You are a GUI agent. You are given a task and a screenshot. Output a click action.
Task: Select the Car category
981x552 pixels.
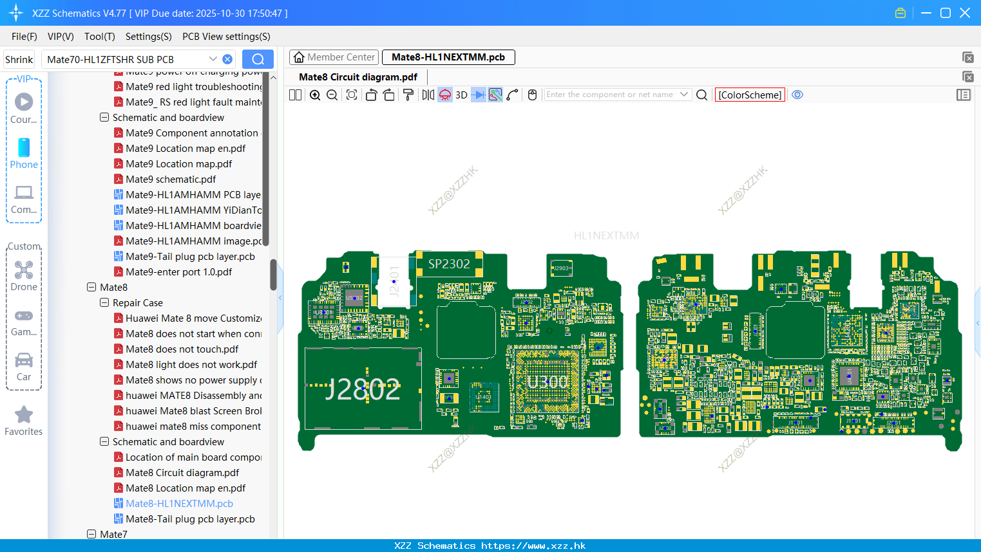tap(24, 367)
